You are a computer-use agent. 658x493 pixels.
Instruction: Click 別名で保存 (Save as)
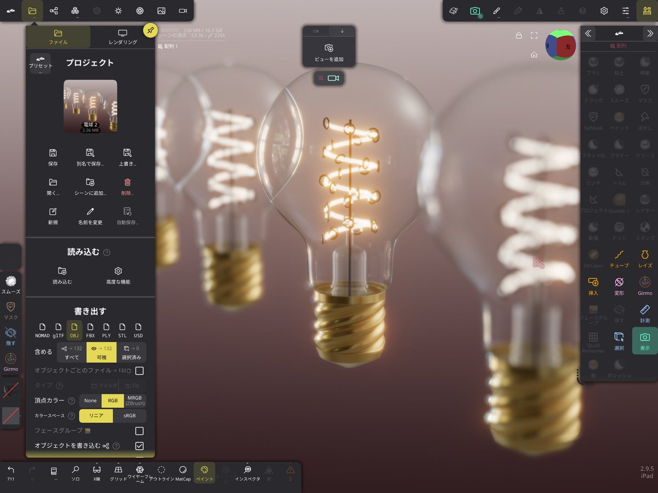90,157
